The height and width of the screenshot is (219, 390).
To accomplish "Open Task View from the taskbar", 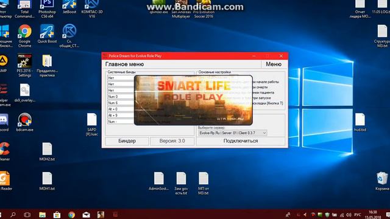I will tap(27, 215).
